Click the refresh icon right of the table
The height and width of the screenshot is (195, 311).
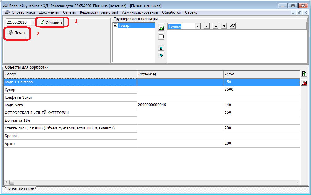coord(304,74)
